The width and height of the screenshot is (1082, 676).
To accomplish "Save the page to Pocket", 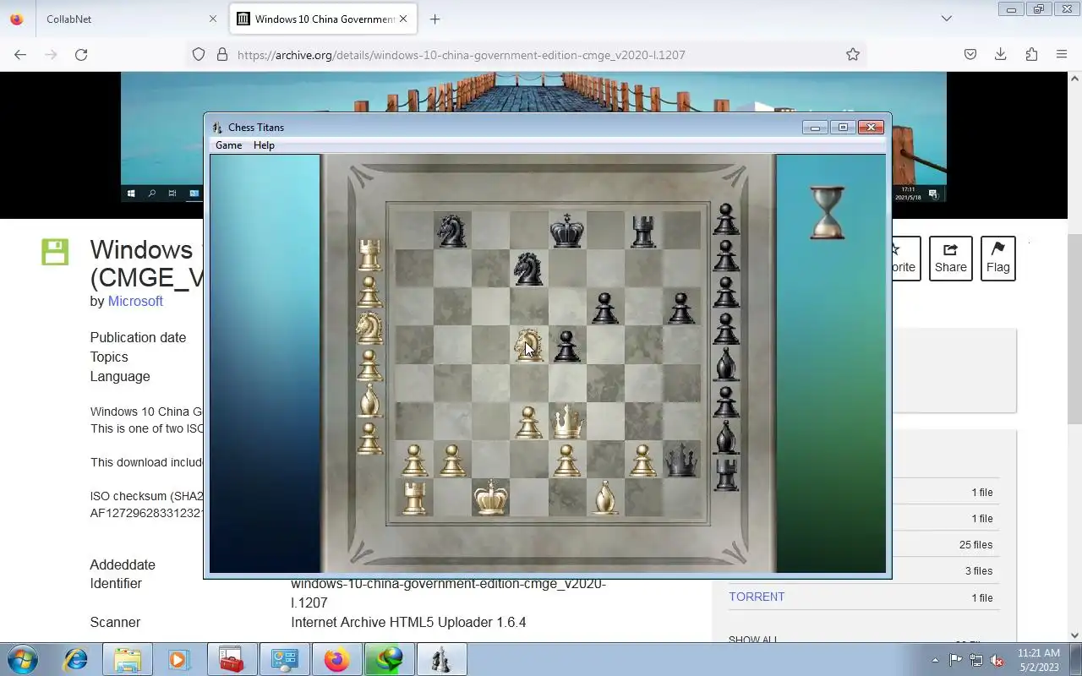I will tap(970, 54).
